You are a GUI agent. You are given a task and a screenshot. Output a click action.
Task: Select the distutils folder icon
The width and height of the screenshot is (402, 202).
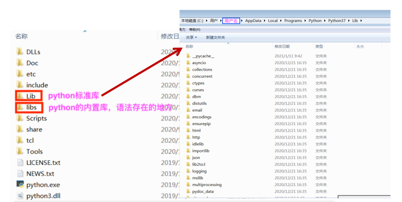[x=188, y=103]
